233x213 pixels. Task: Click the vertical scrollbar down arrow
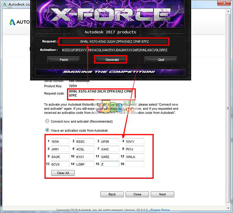[228, 208]
